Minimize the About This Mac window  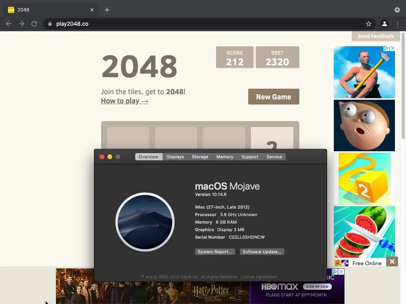110,157
